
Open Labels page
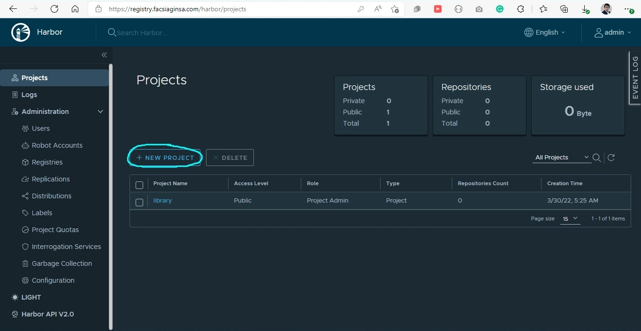42,213
